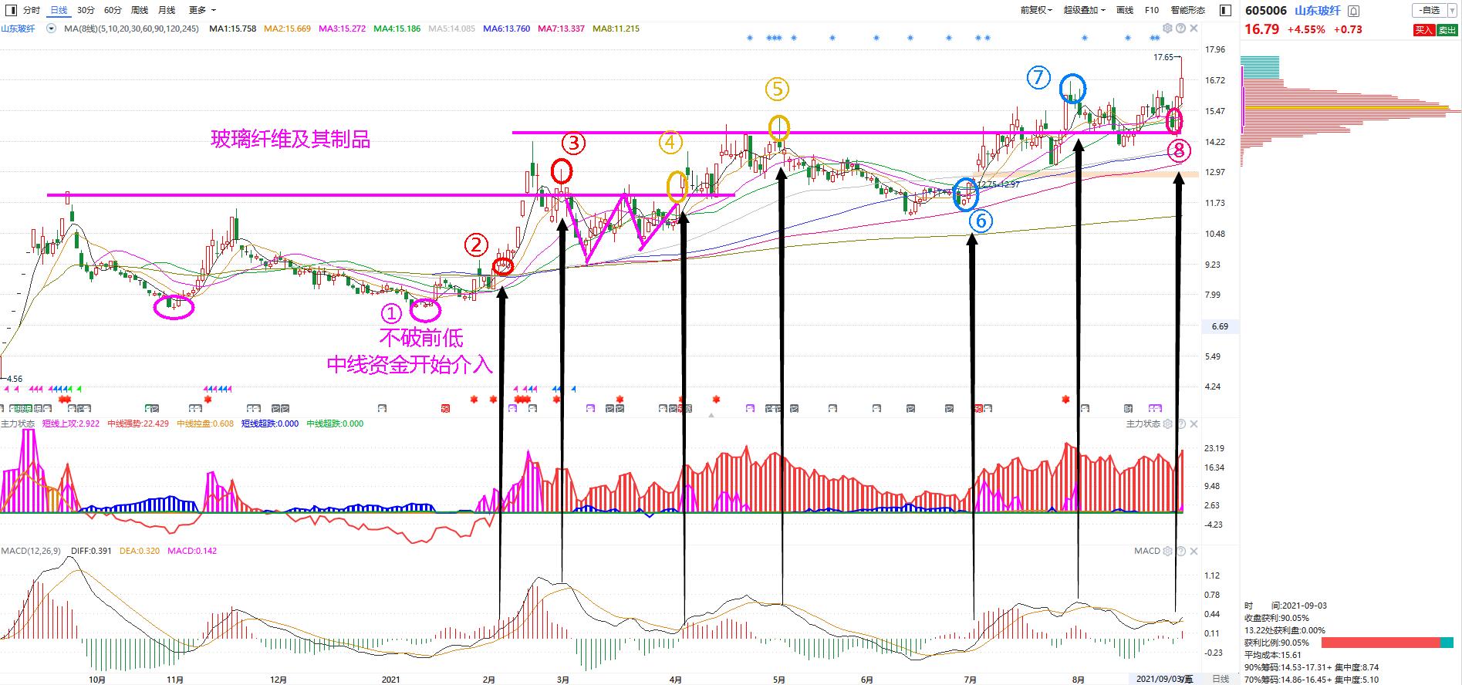
Task: Open help for the MACD indicator
Action: pos(1180,551)
